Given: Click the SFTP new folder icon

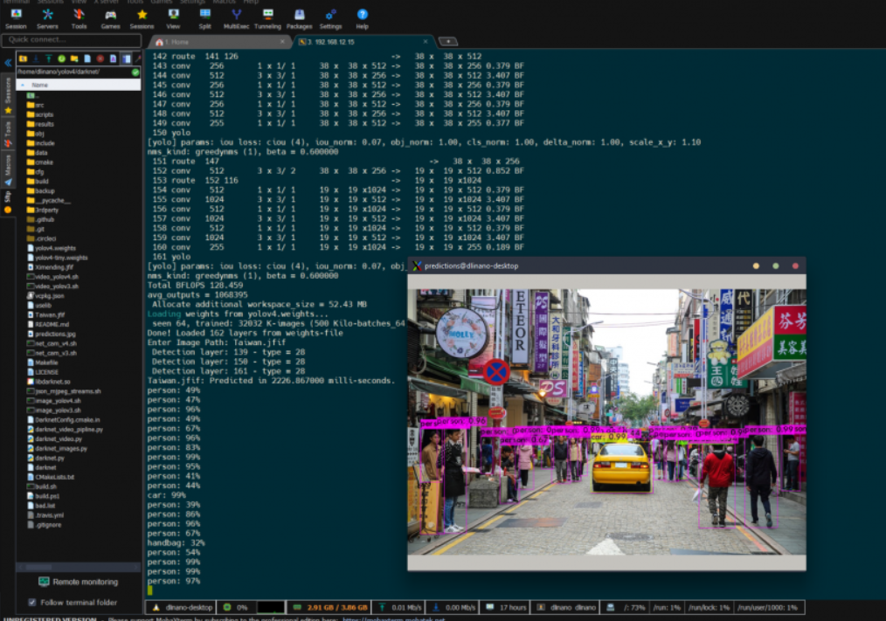Looking at the screenshot, I should (x=74, y=59).
